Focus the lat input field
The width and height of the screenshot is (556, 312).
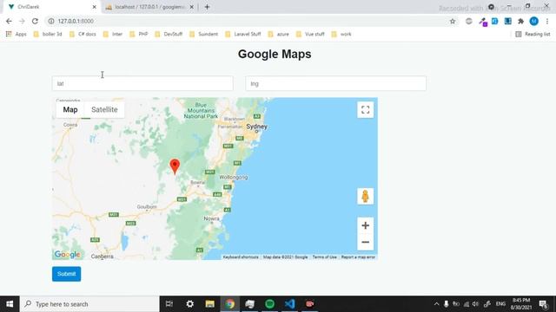(142, 83)
